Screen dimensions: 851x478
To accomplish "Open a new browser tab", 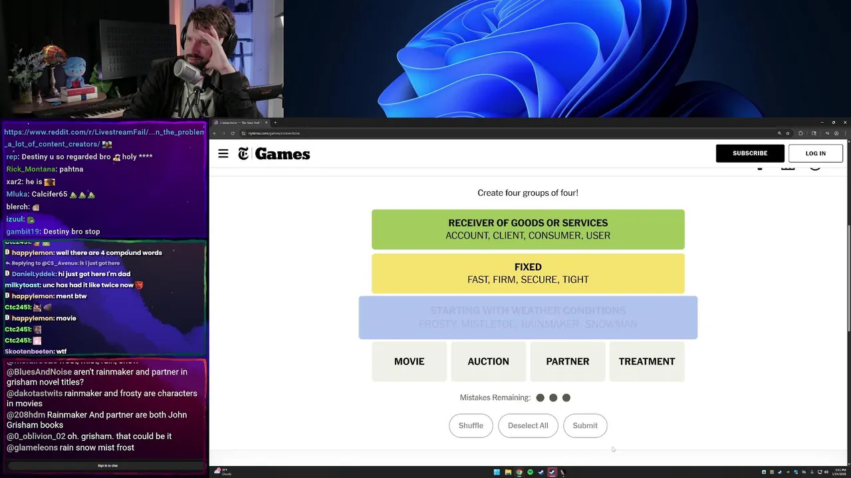I will [x=275, y=122].
